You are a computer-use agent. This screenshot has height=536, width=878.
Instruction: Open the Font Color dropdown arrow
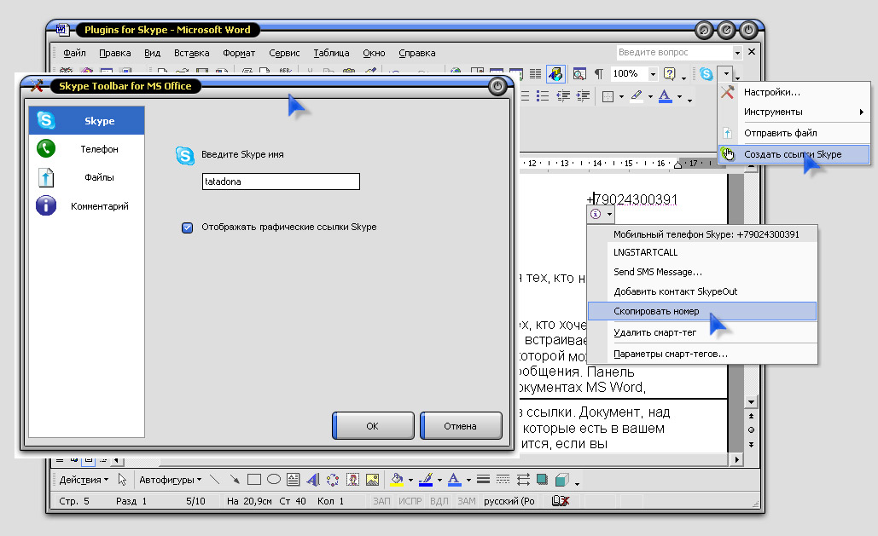[x=679, y=97]
